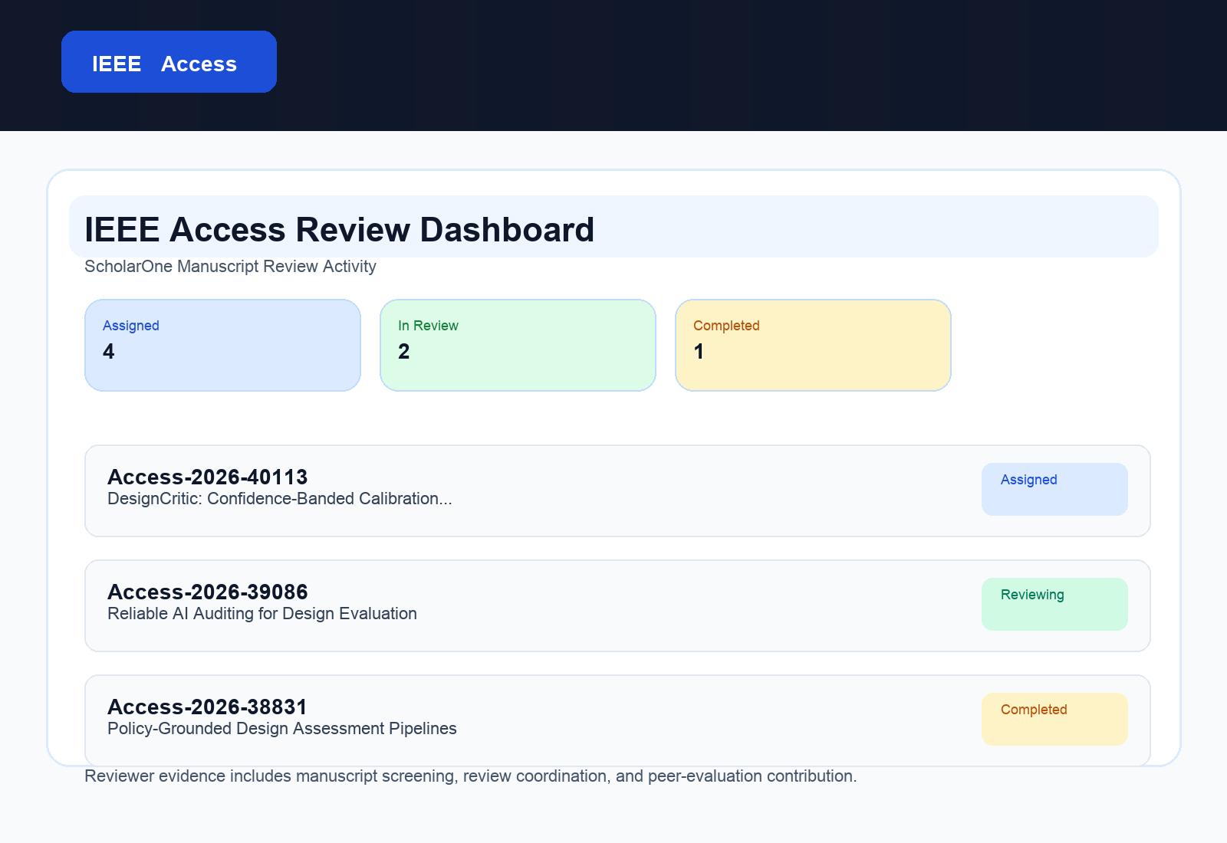Open manuscript Access-2026-38831
Viewport: 1227px width, 843px height.
click(x=617, y=720)
